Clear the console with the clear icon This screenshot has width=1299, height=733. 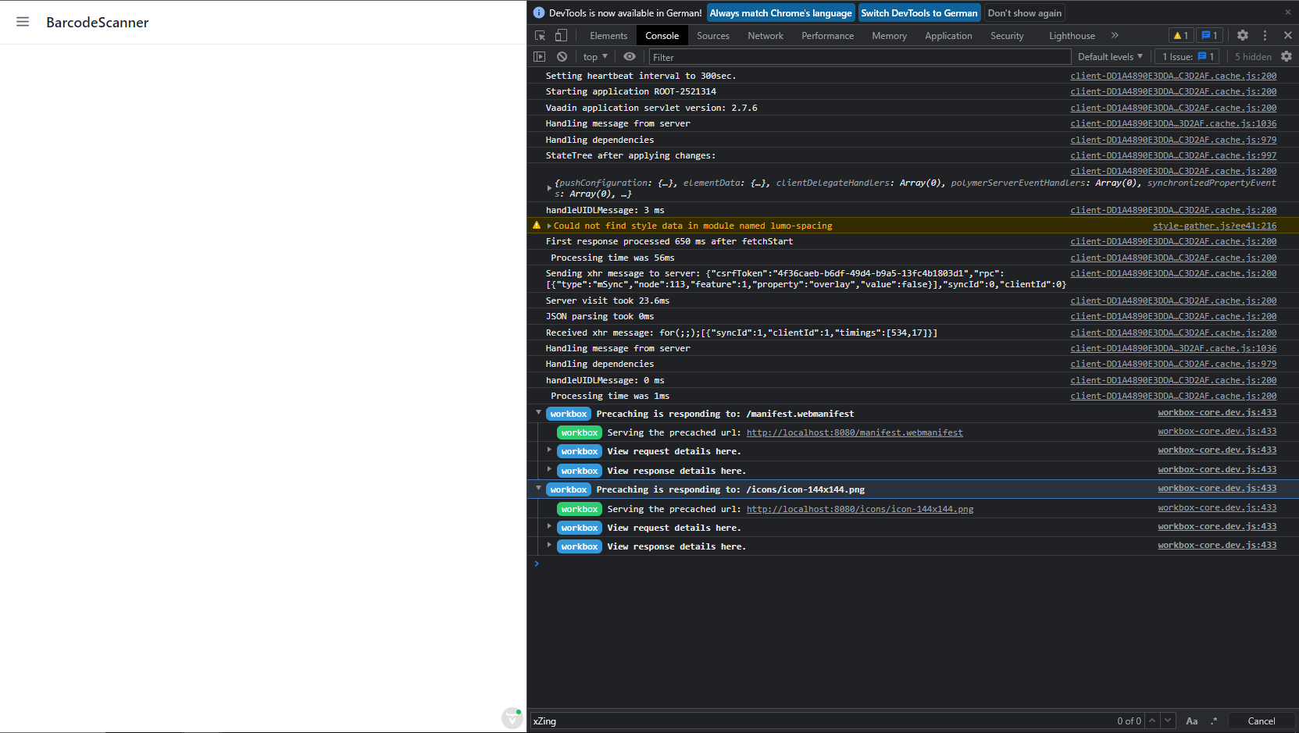coord(562,57)
